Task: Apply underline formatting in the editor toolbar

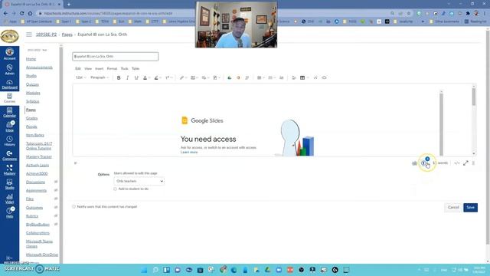Action: coord(136,77)
